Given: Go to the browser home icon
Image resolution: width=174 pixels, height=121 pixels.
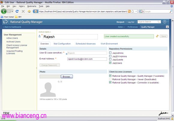Looking at the screenshot, I should (29, 11).
